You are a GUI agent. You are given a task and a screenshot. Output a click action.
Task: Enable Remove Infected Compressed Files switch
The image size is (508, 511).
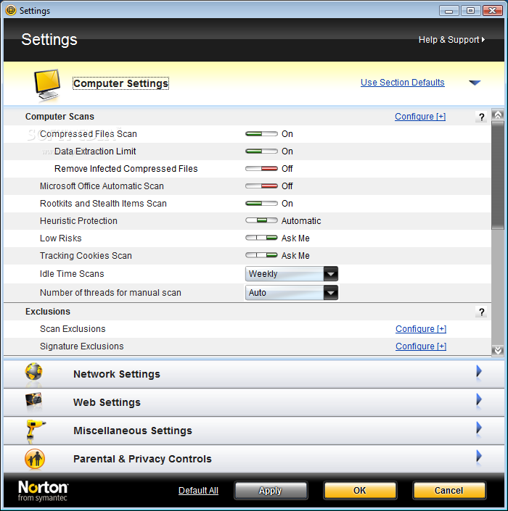point(261,168)
